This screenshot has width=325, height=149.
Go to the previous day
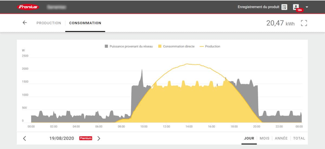click(25, 138)
